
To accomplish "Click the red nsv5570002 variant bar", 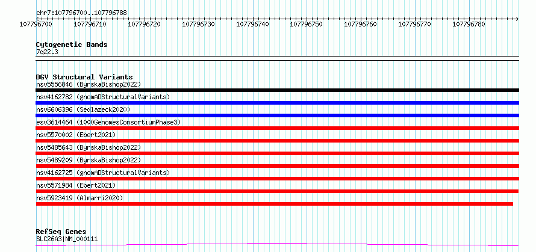I will tap(277, 141).
